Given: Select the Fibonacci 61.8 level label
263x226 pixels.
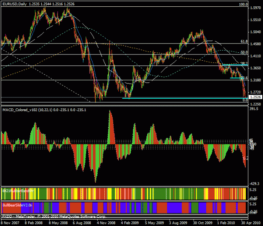Looking at the screenshot, I should coord(244,41).
